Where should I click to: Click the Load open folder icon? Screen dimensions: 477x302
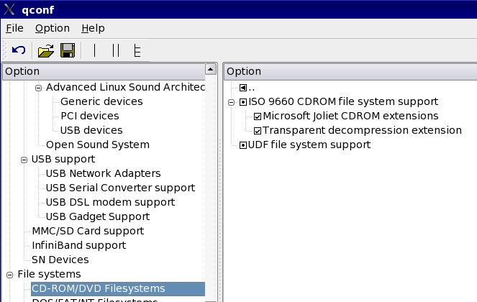(46, 50)
